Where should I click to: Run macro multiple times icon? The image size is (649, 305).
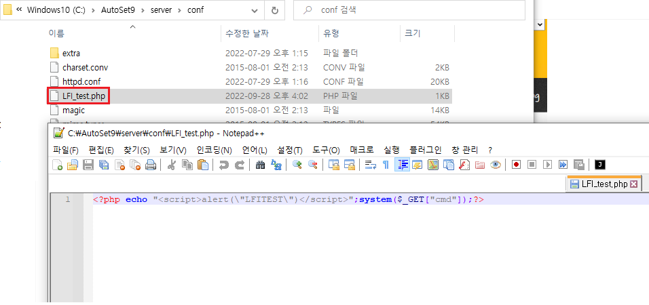click(x=563, y=165)
